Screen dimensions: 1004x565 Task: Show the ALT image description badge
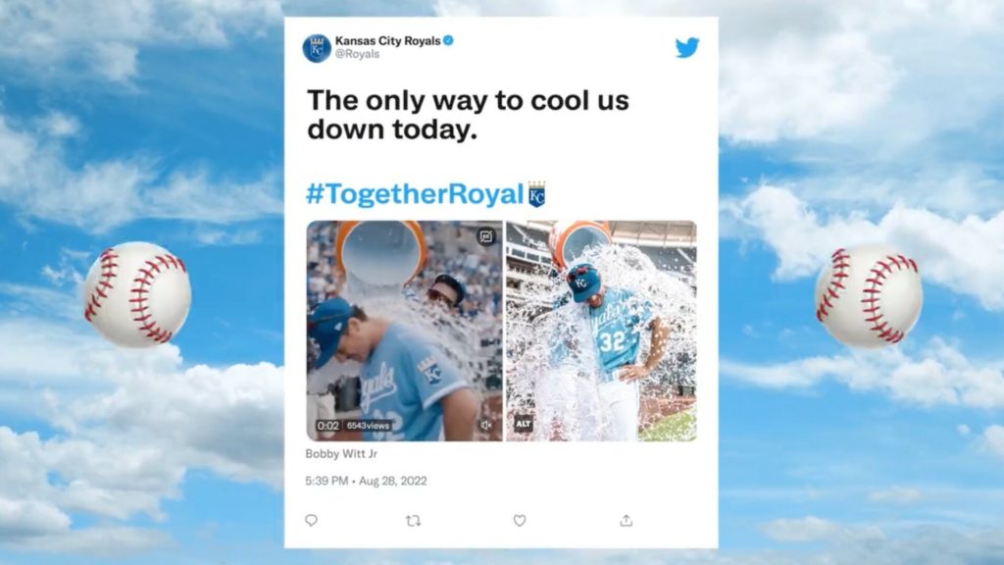point(524,424)
